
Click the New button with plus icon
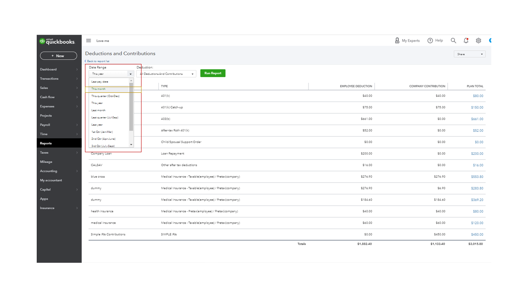click(x=58, y=55)
